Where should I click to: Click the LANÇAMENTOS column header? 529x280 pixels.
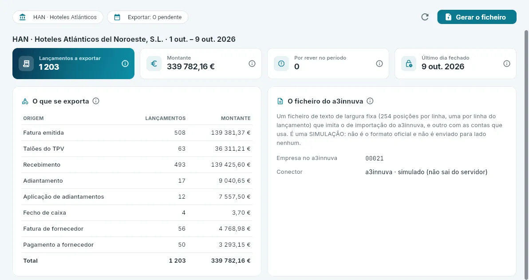click(x=165, y=118)
